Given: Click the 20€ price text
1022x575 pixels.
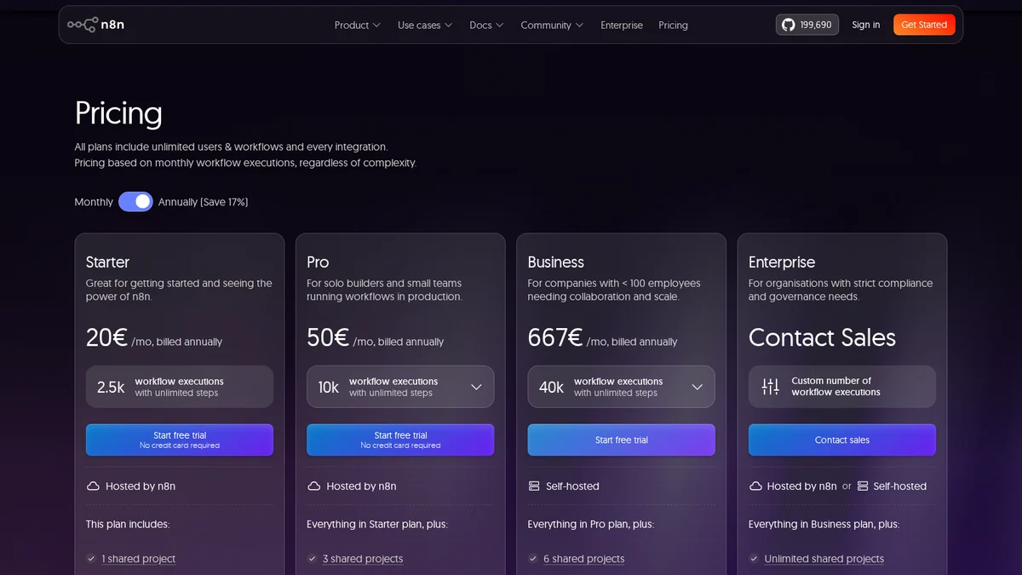Looking at the screenshot, I should click(106, 338).
